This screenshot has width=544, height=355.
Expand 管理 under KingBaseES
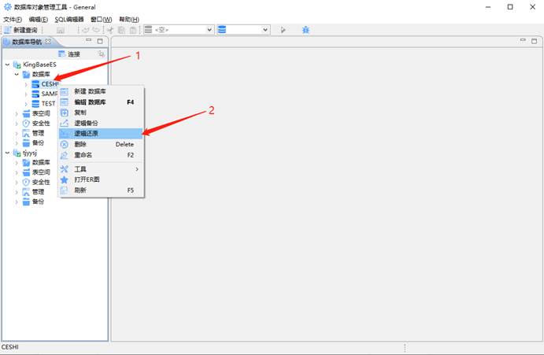[x=17, y=133]
